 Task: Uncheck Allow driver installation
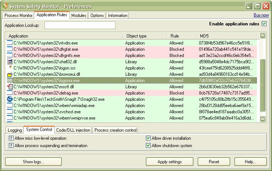click(x=148, y=138)
